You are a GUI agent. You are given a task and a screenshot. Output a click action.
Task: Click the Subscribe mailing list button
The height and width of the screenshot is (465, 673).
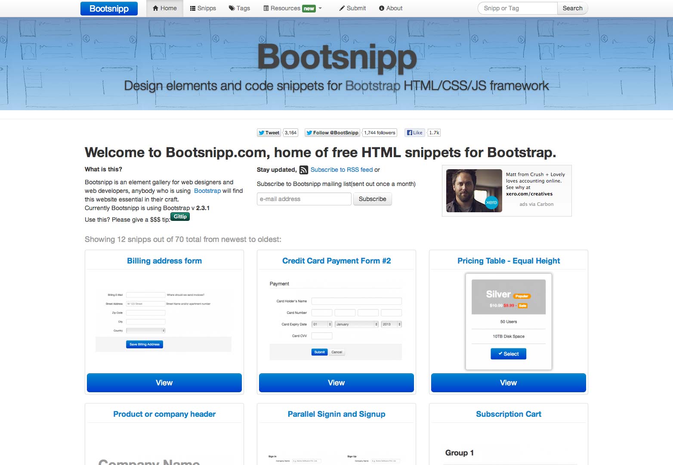click(x=373, y=199)
